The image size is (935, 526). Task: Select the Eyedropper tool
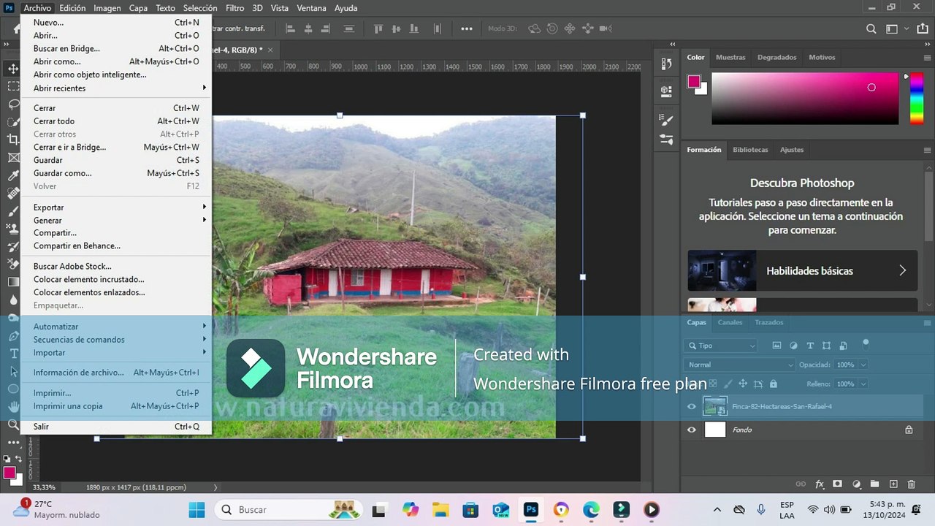tap(13, 175)
